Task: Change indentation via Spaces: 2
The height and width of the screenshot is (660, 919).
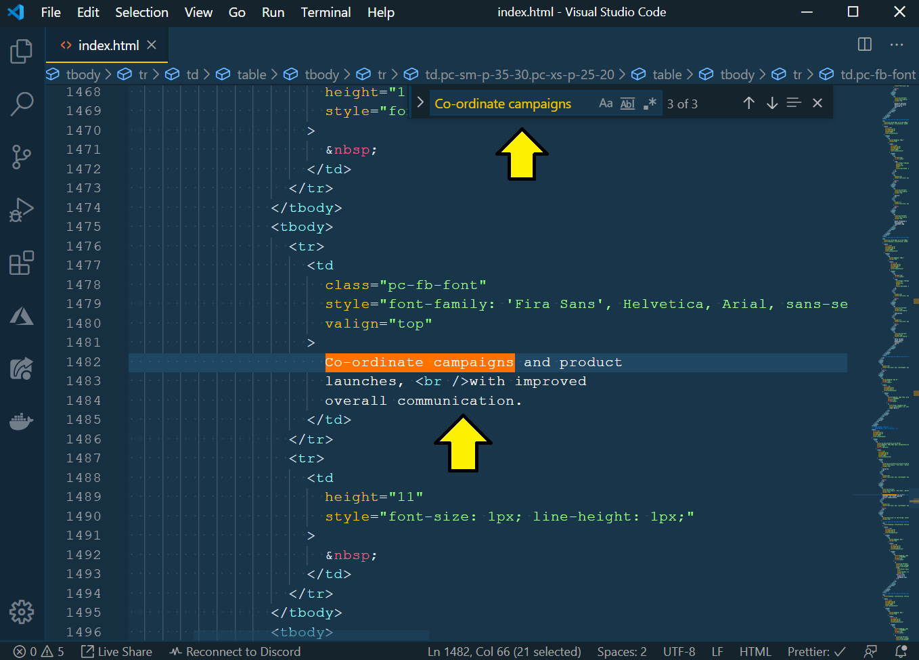Action: coord(622,651)
